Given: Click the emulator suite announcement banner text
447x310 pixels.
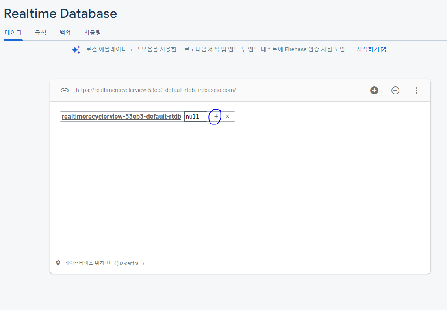Looking at the screenshot, I should tap(215, 49).
